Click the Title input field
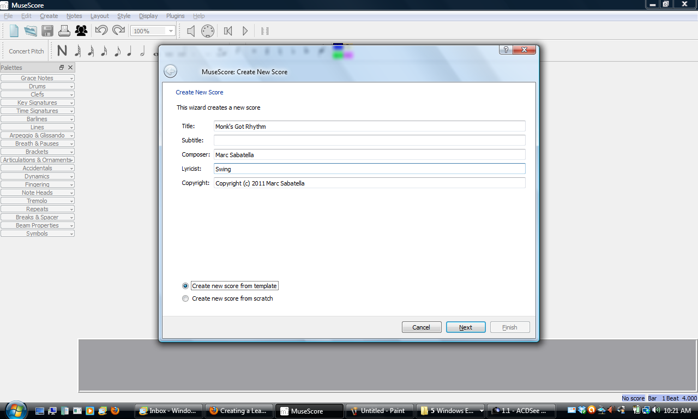This screenshot has width=698, height=419. pyautogui.click(x=370, y=126)
